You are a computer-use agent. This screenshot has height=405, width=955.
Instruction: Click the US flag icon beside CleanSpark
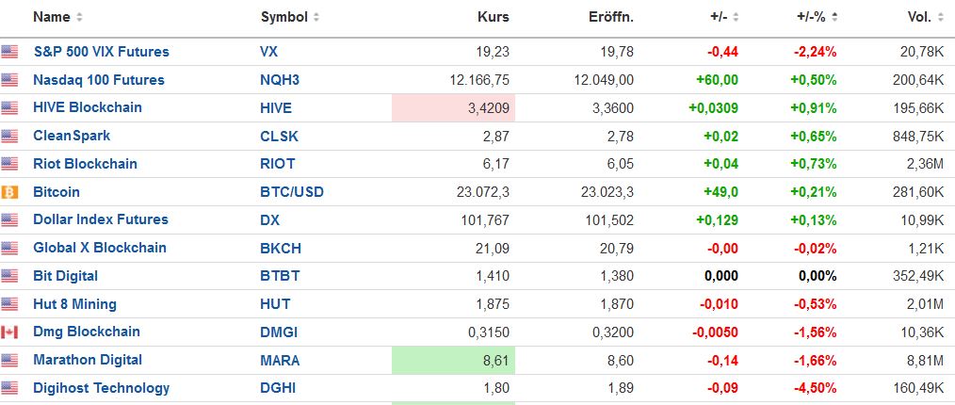(x=9, y=137)
